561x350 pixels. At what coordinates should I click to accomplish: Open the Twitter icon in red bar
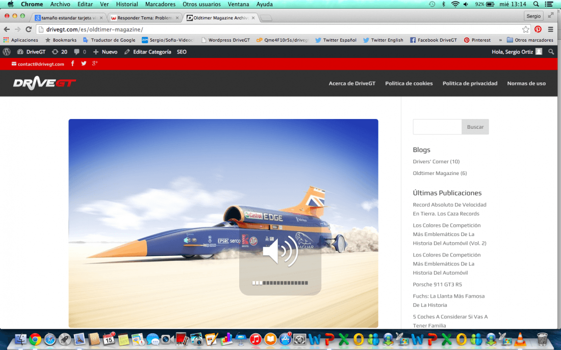click(84, 64)
